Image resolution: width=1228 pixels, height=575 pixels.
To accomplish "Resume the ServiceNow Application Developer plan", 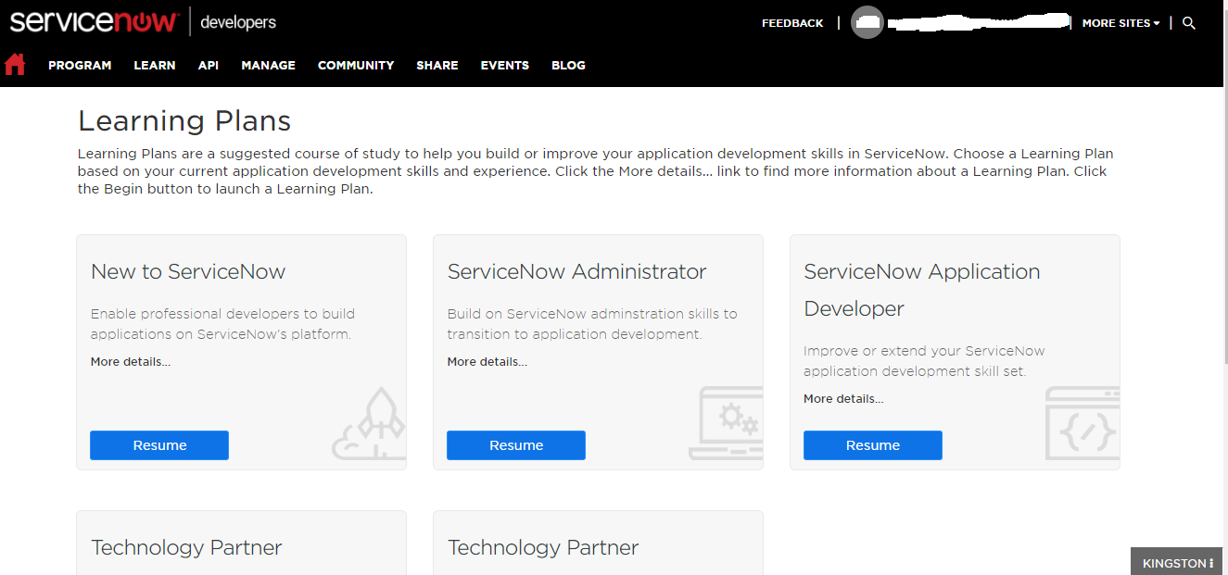I will point(873,445).
